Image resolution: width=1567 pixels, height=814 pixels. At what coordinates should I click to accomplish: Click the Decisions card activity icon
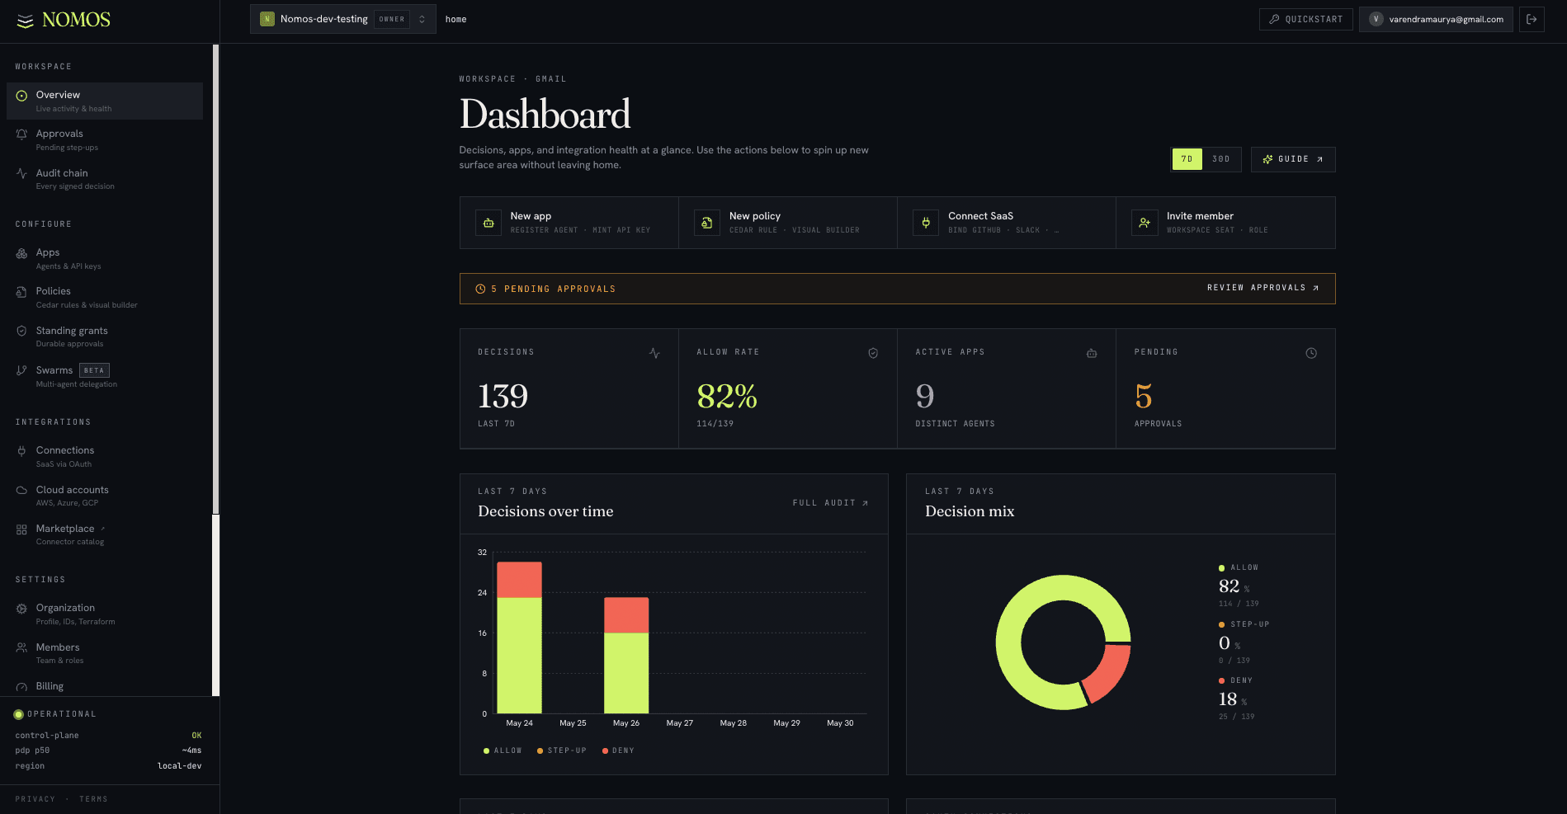pyautogui.click(x=654, y=353)
